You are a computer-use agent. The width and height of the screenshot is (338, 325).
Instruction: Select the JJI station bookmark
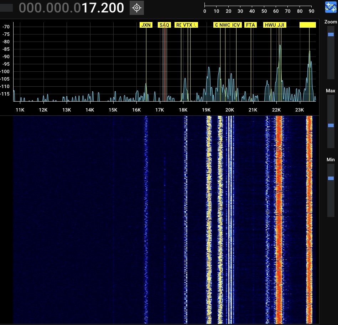pyautogui.click(x=281, y=25)
